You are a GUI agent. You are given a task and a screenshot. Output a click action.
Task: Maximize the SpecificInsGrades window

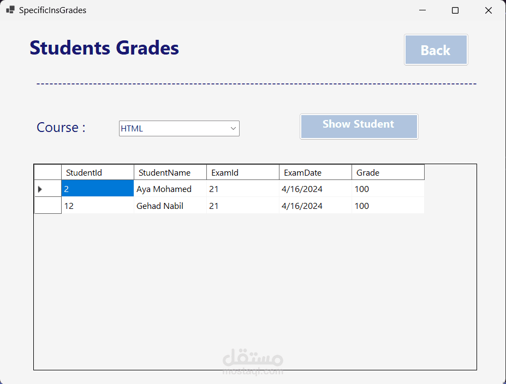click(455, 10)
